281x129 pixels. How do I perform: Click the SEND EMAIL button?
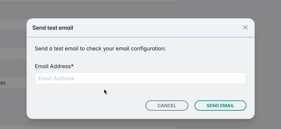coord(220,106)
